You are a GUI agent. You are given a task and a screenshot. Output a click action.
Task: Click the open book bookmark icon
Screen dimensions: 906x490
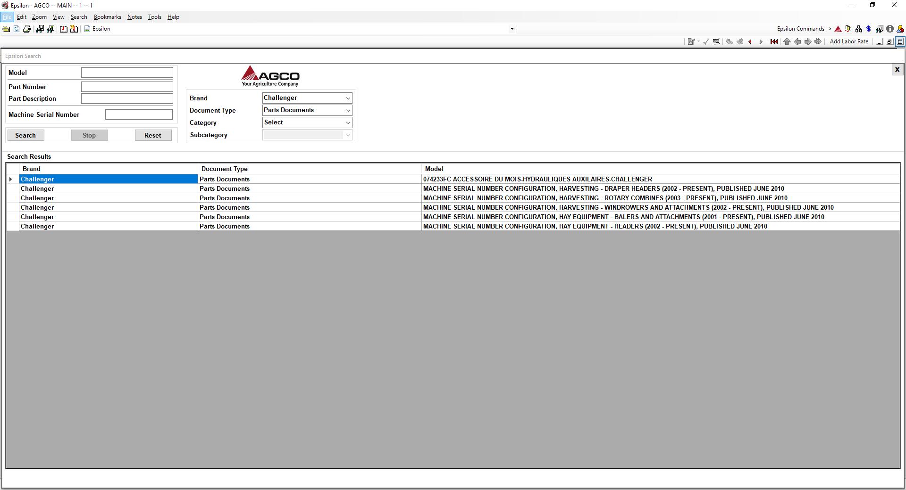coord(63,29)
